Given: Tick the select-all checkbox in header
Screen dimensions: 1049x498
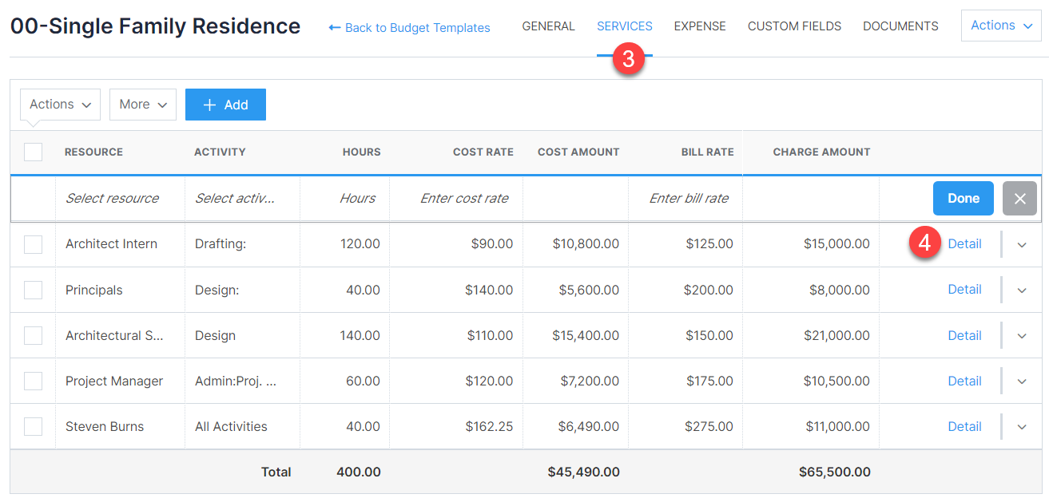Looking at the screenshot, I should click(33, 152).
